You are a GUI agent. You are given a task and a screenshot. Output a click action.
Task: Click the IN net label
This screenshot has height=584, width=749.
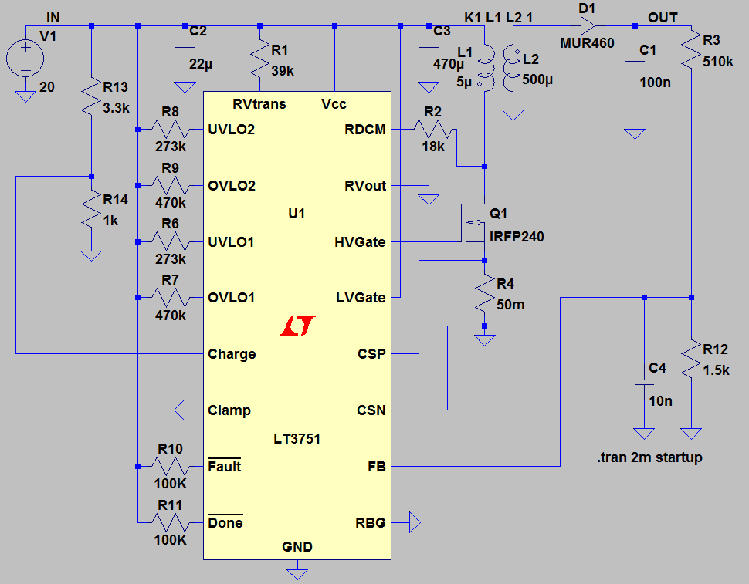click(53, 18)
